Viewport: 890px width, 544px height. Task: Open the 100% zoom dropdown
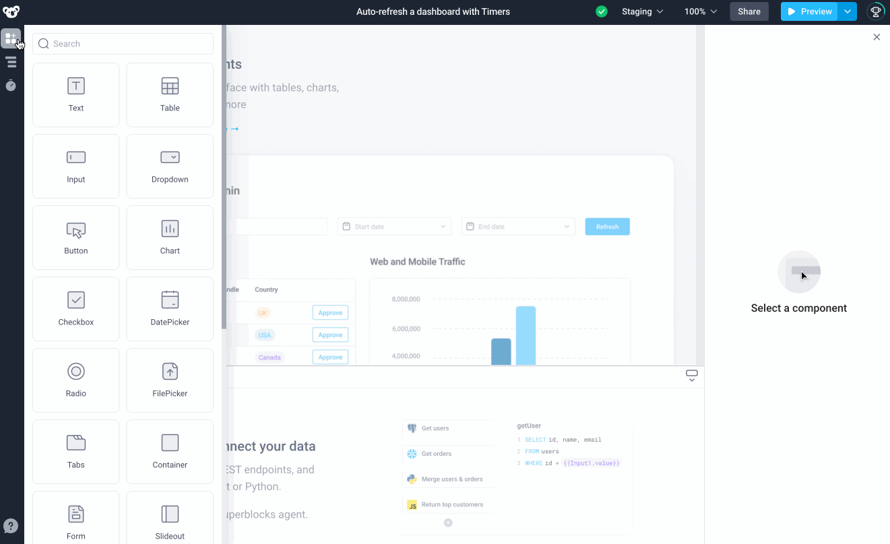pyautogui.click(x=701, y=11)
